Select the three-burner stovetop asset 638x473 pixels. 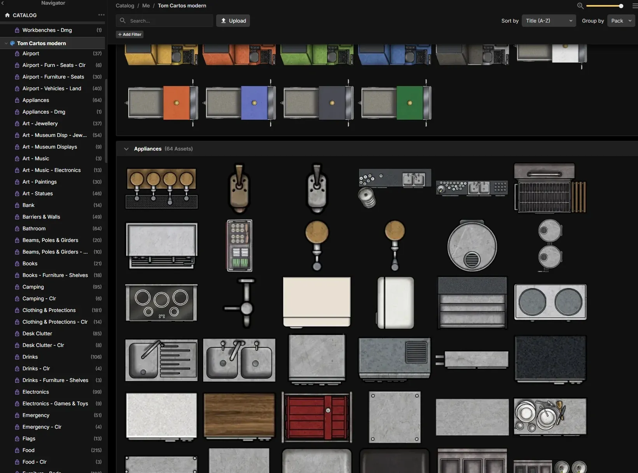161,303
